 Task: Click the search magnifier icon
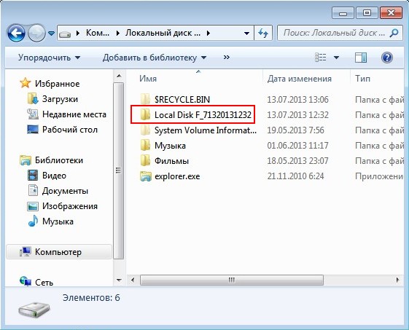(x=394, y=33)
